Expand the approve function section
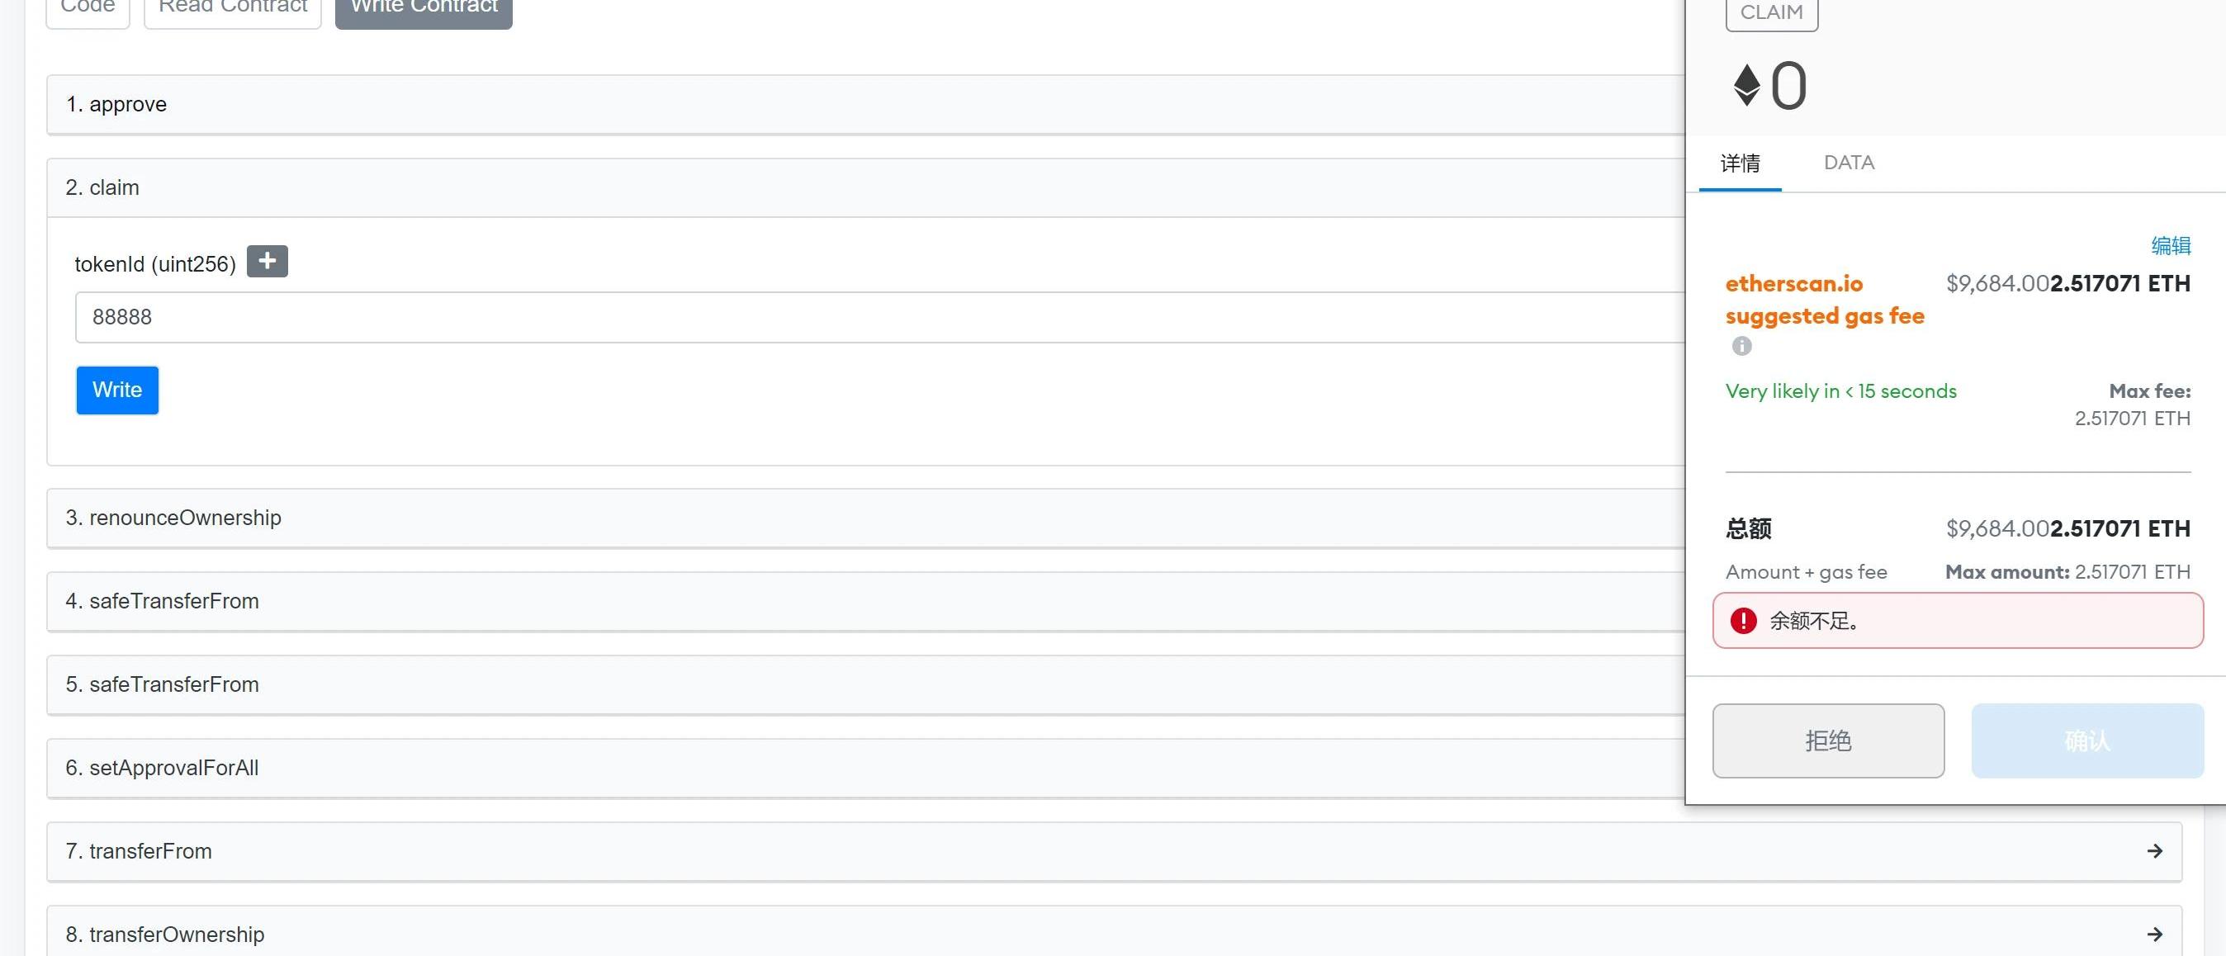This screenshot has width=2226, height=956. pos(864,105)
